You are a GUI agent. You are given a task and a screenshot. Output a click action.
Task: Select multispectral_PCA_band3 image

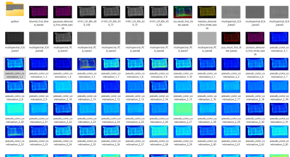pos(111,38)
